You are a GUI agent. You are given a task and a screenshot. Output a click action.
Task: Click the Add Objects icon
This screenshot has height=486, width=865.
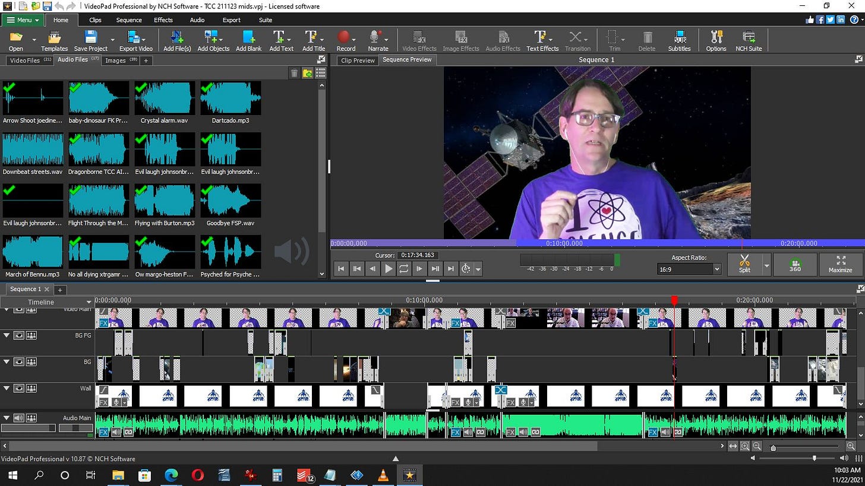[x=213, y=40]
